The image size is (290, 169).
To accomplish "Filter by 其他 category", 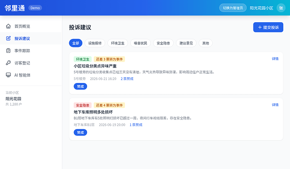I will (206, 43).
